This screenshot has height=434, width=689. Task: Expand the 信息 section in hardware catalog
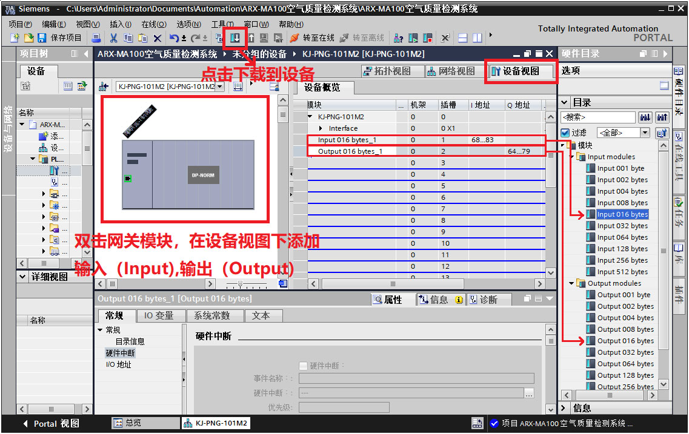[564, 408]
